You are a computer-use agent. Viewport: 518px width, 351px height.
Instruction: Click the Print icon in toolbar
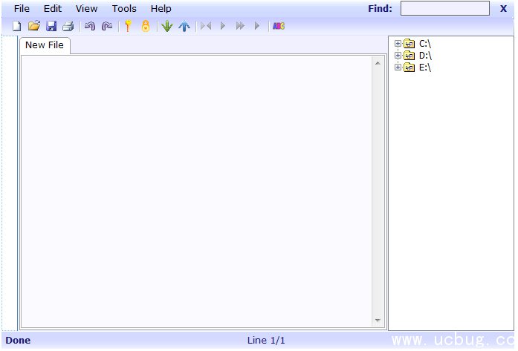tap(68, 26)
